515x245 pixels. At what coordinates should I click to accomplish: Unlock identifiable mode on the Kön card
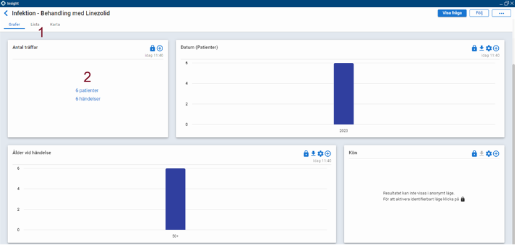point(475,154)
